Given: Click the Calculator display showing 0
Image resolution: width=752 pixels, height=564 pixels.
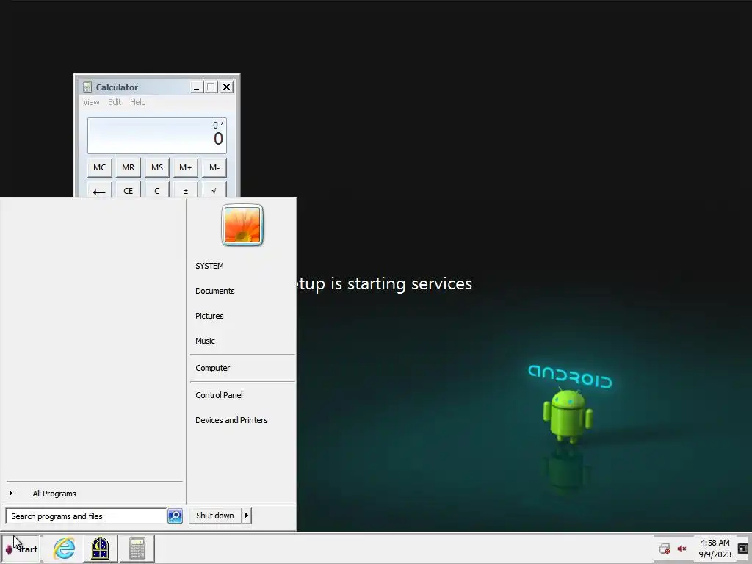Looking at the screenshot, I should 157,136.
